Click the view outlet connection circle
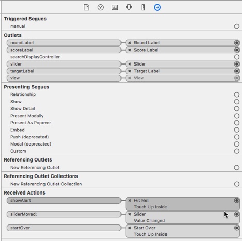Screen dimensions: 242x241 click(237, 78)
